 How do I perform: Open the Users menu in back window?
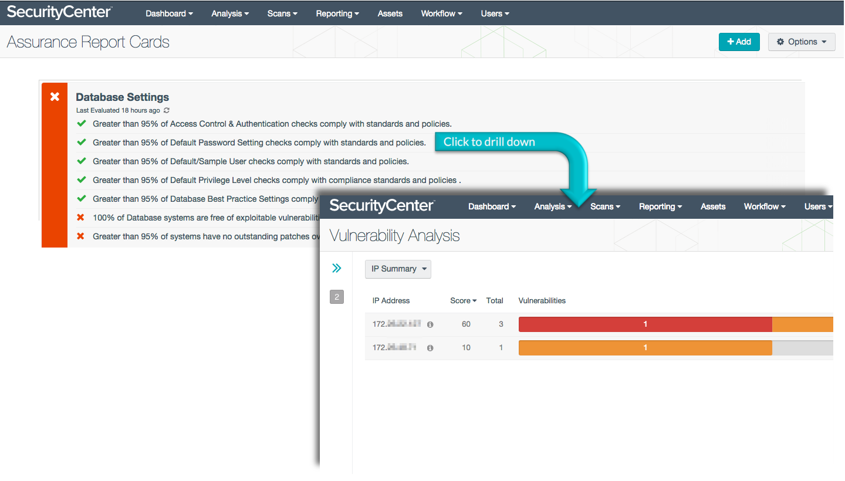click(x=495, y=13)
